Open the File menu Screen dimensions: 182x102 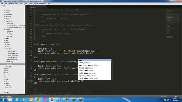pyautogui.click(x=2, y=4)
